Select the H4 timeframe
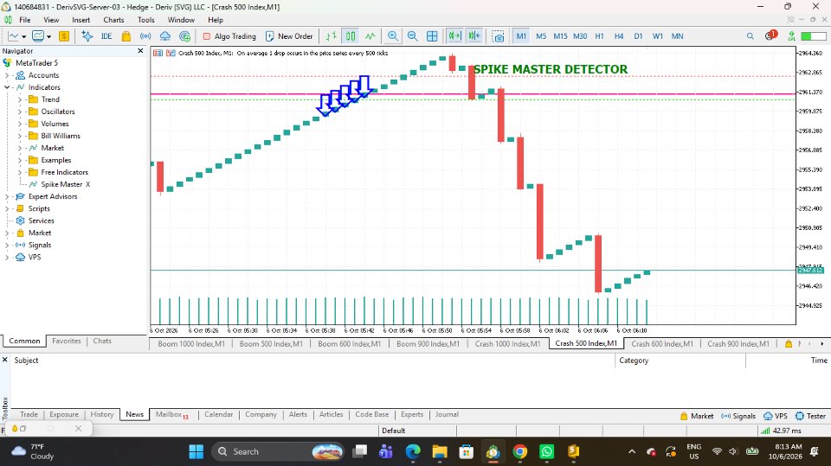Image resolution: width=831 pixels, height=466 pixels. tap(618, 36)
